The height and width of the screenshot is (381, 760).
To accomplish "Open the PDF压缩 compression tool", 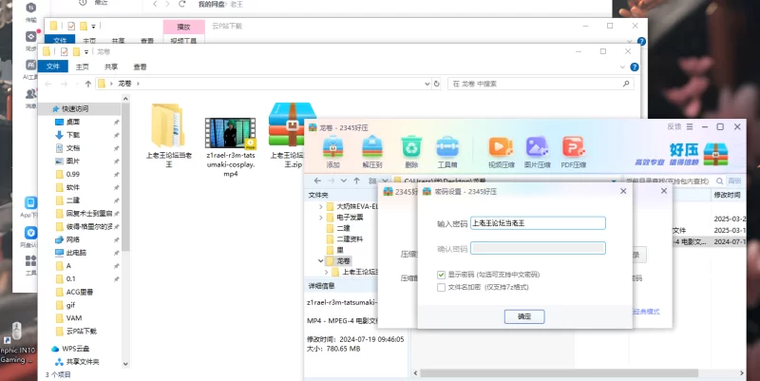I will [x=574, y=147].
